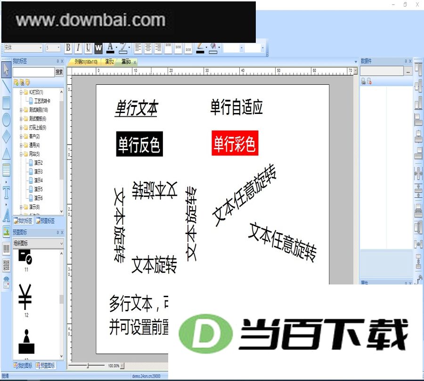Open the 宋体 font name dropdown

[x=41, y=48]
